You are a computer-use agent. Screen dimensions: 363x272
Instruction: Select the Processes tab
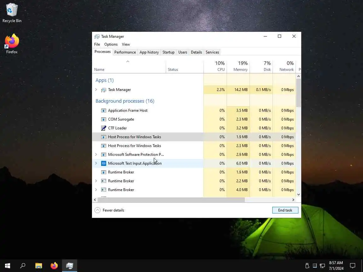102,52
